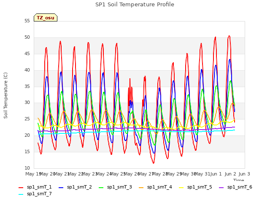Toggle sp1_smT_5 series in legend
Image resolution: width=270 pixels, height=202 pixels.
coord(195,187)
